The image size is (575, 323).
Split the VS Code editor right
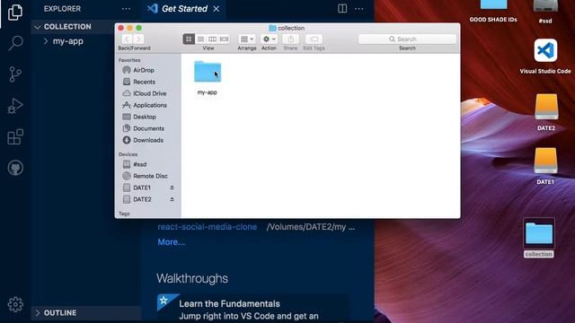click(342, 8)
